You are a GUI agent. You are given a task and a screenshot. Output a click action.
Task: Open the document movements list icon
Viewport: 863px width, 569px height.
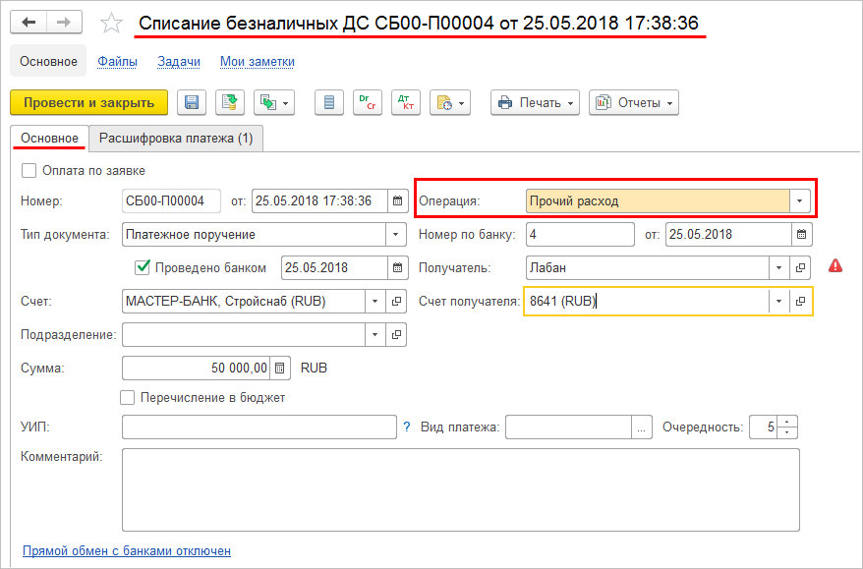329,103
